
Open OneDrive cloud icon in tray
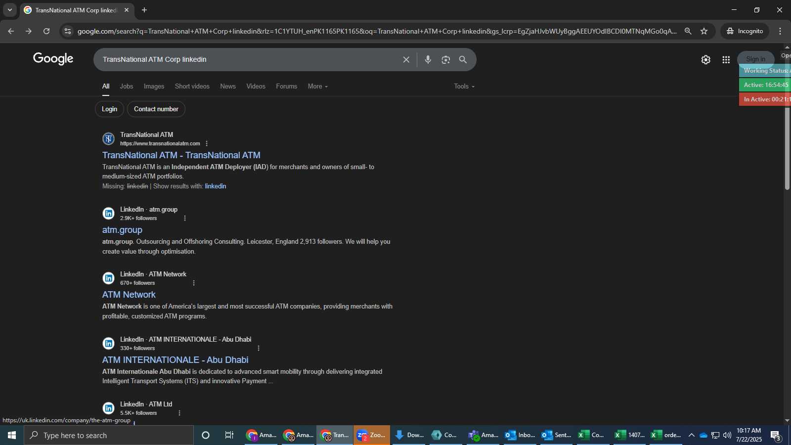coord(703,435)
